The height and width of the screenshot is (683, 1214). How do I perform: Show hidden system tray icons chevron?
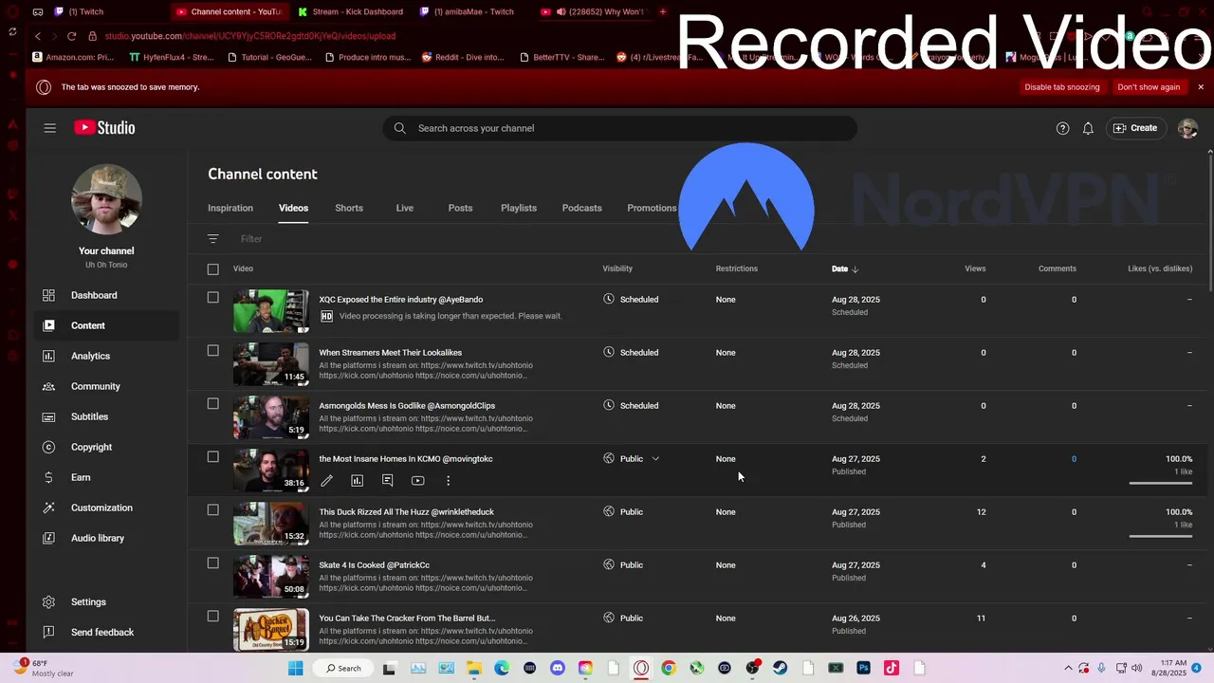click(1068, 668)
